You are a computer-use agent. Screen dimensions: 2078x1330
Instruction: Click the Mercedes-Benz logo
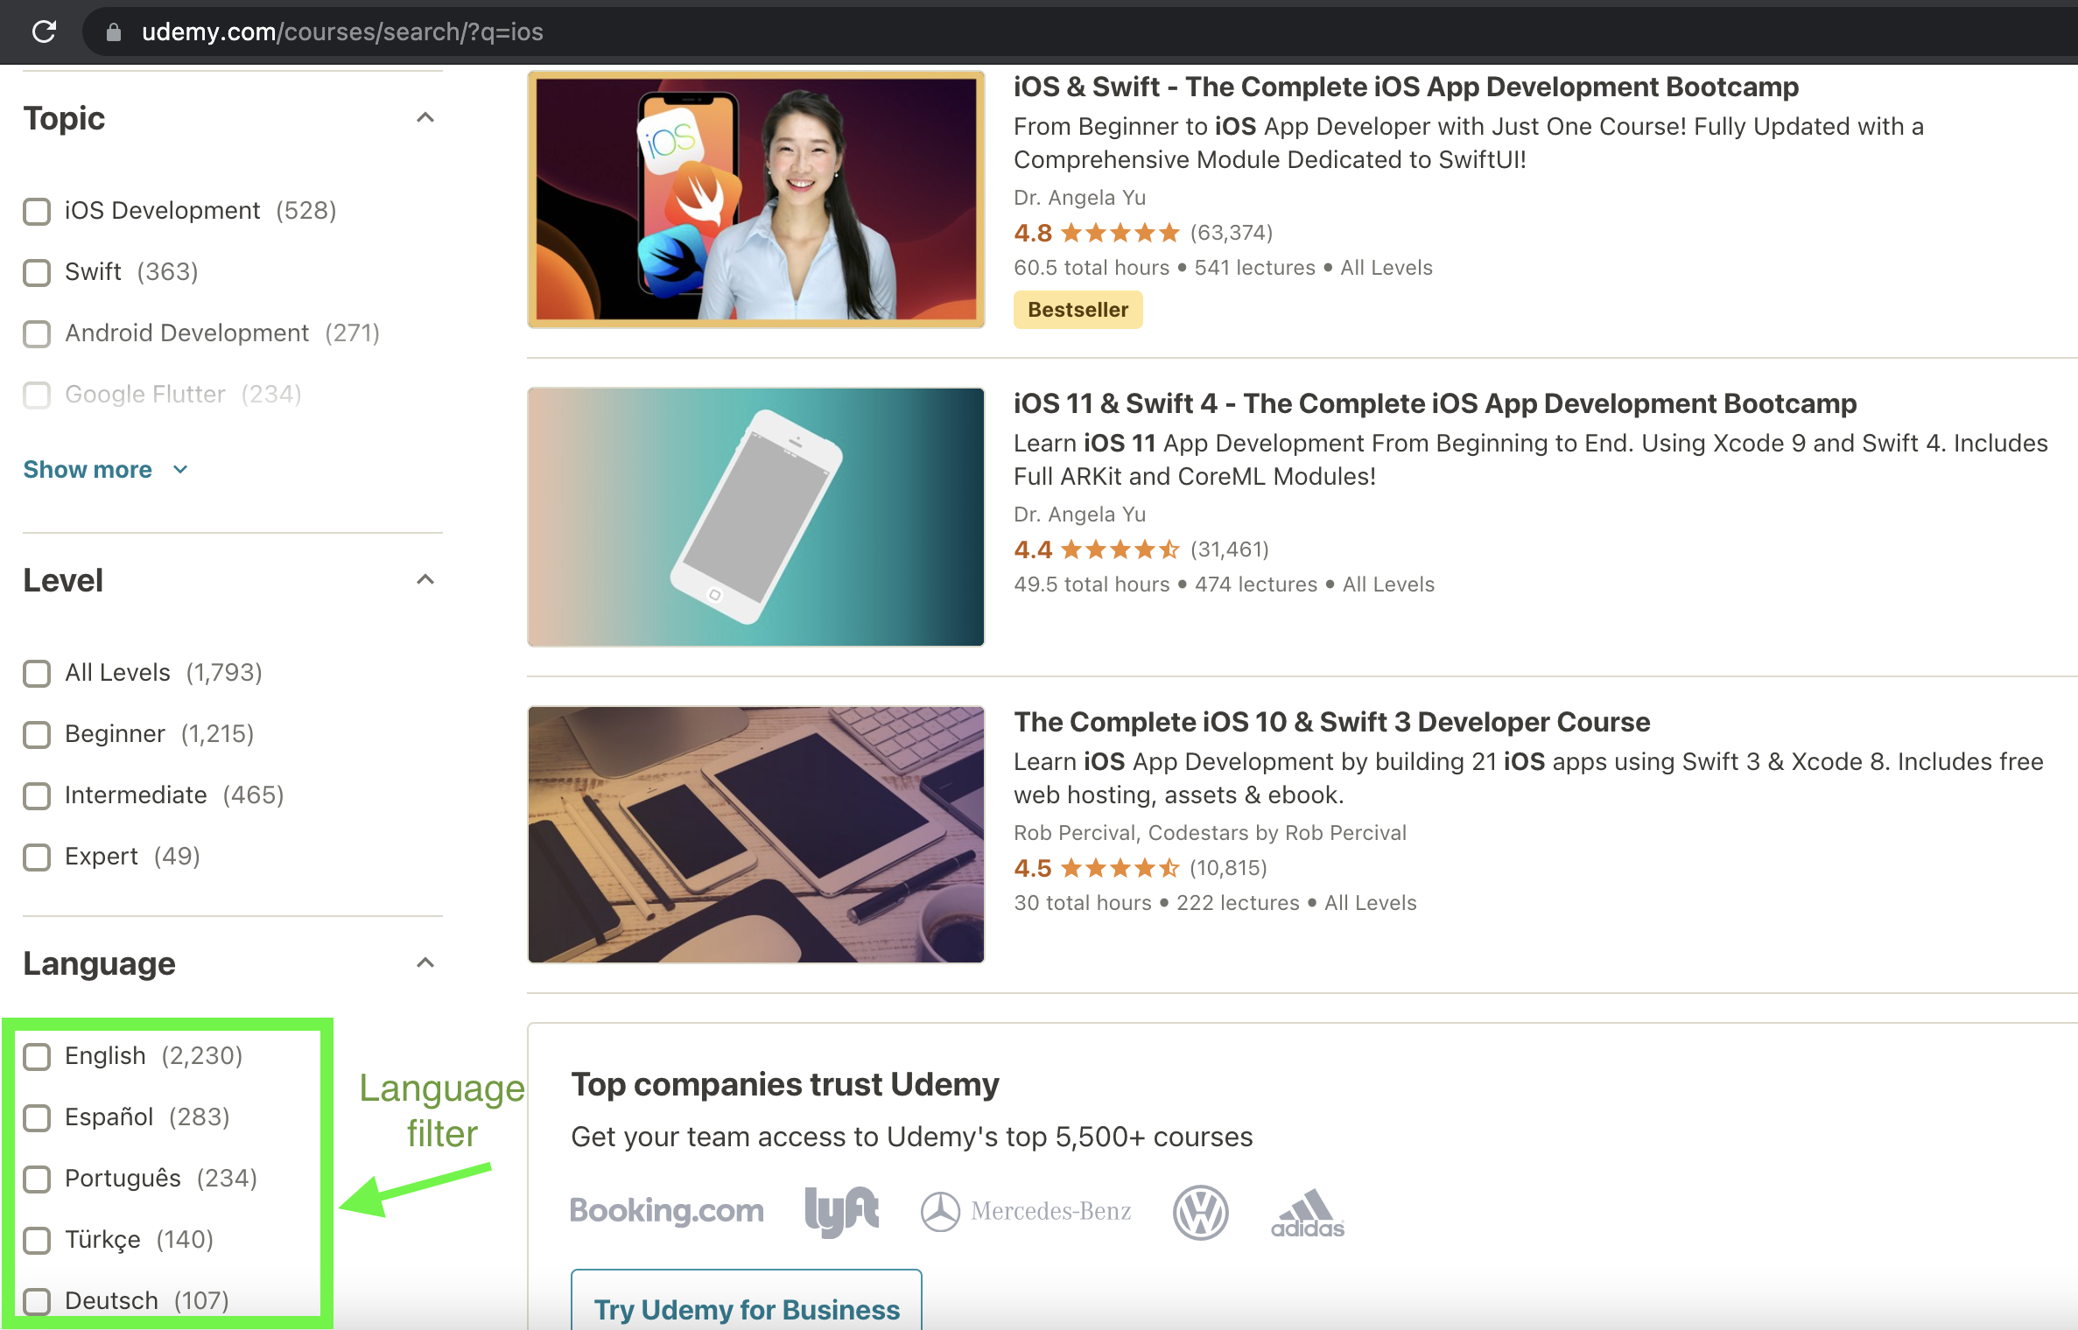(x=1026, y=1210)
